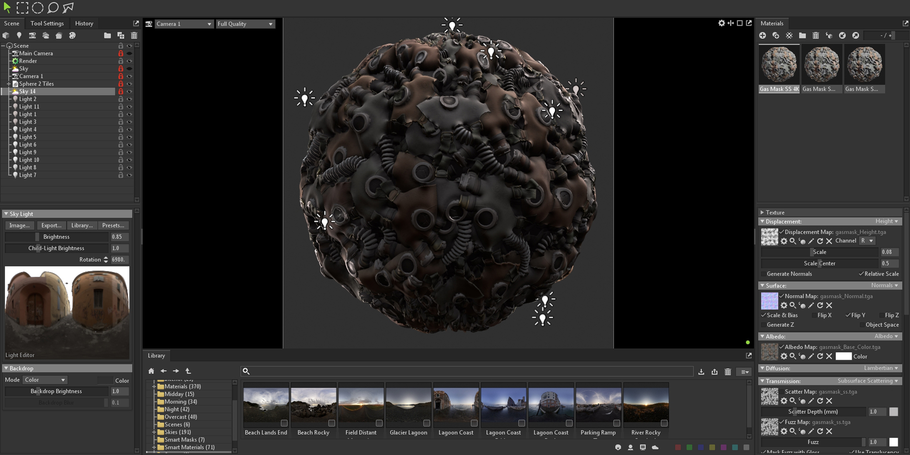Open the Full Quality render dropdown

(245, 24)
